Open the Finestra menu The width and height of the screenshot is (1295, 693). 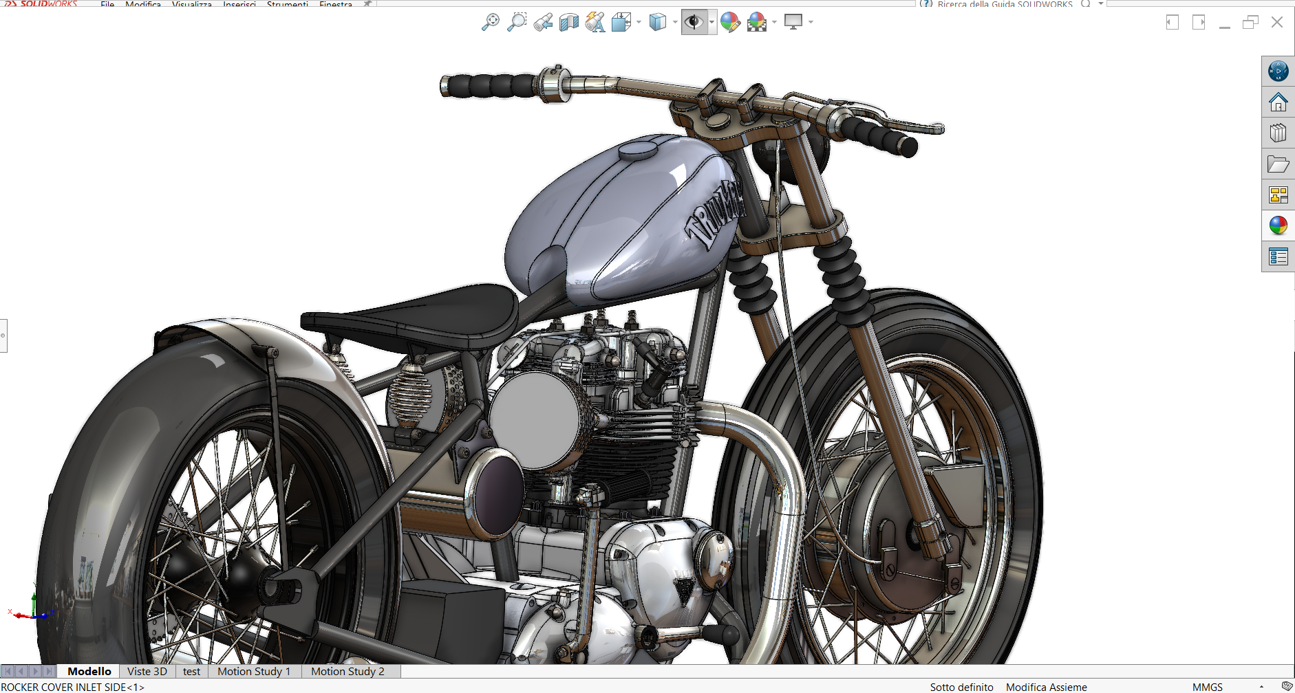[x=336, y=4]
